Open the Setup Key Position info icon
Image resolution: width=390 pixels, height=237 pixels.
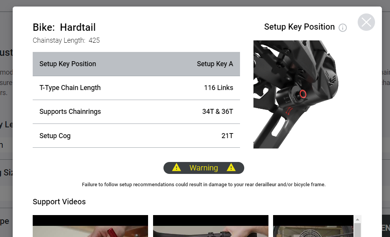coord(342,28)
